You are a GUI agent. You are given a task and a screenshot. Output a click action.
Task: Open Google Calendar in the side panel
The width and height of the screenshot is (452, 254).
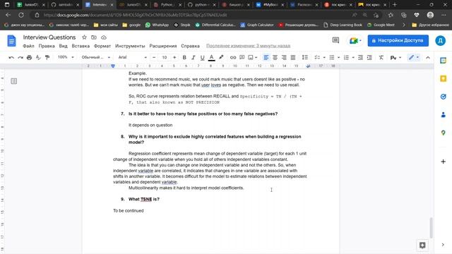[x=443, y=60]
